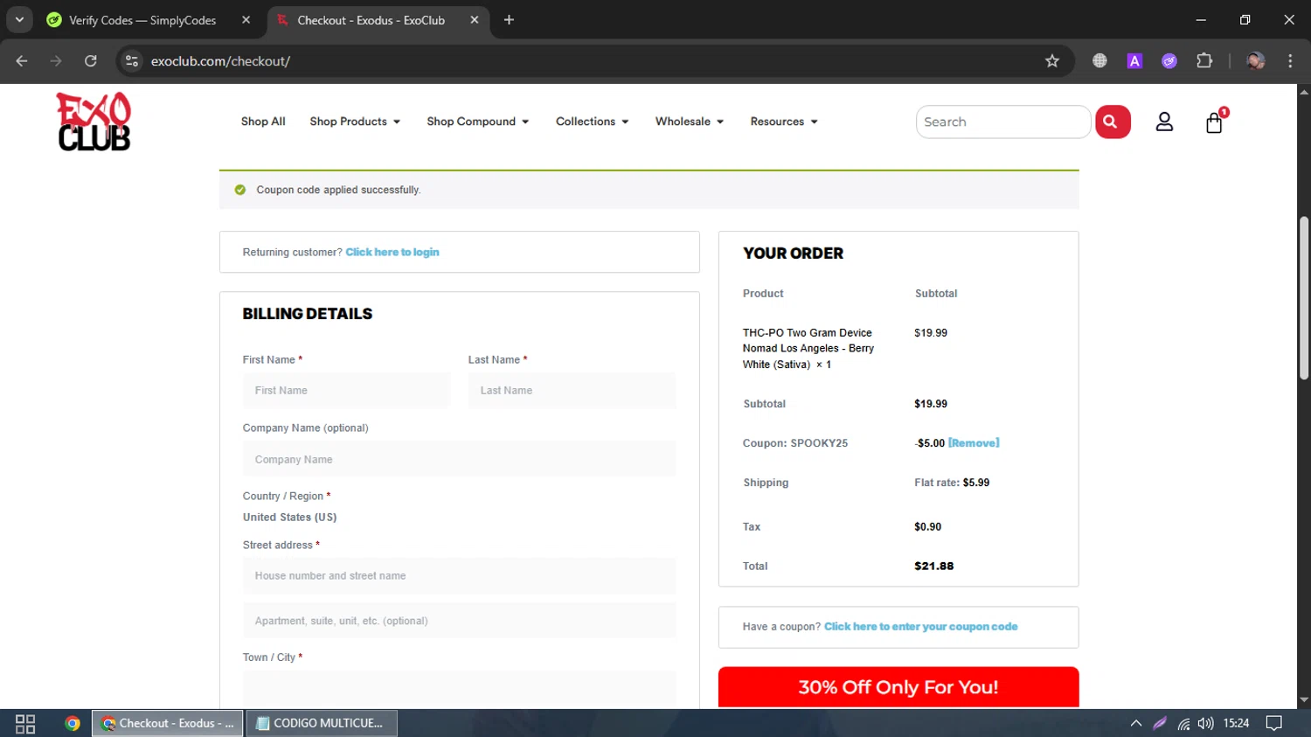Click the browser back arrow
Viewport: 1311px width, 737px height.
pyautogui.click(x=22, y=61)
